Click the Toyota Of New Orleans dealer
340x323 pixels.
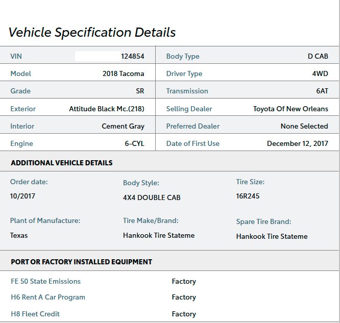(x=290, y=109)
